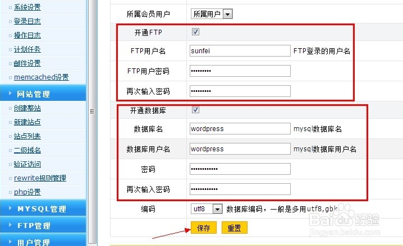This screenshot has width=403, height=246.
Task: Toggle the 开通FTP checkbox
Action: click(x=195, y=32)
